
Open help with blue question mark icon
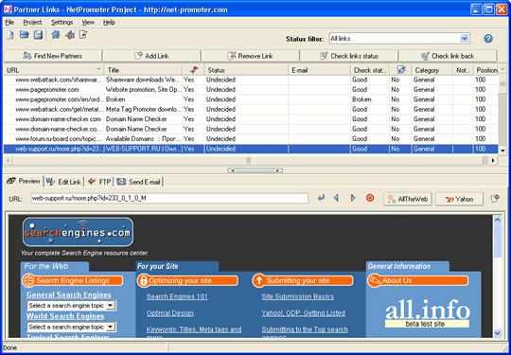tap(488, 39)
